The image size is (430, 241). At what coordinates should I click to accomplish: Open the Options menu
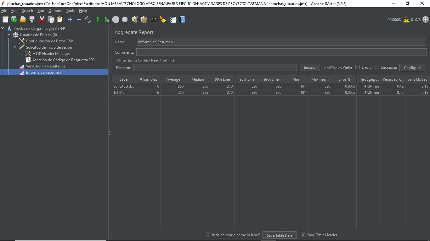(55, 11)
